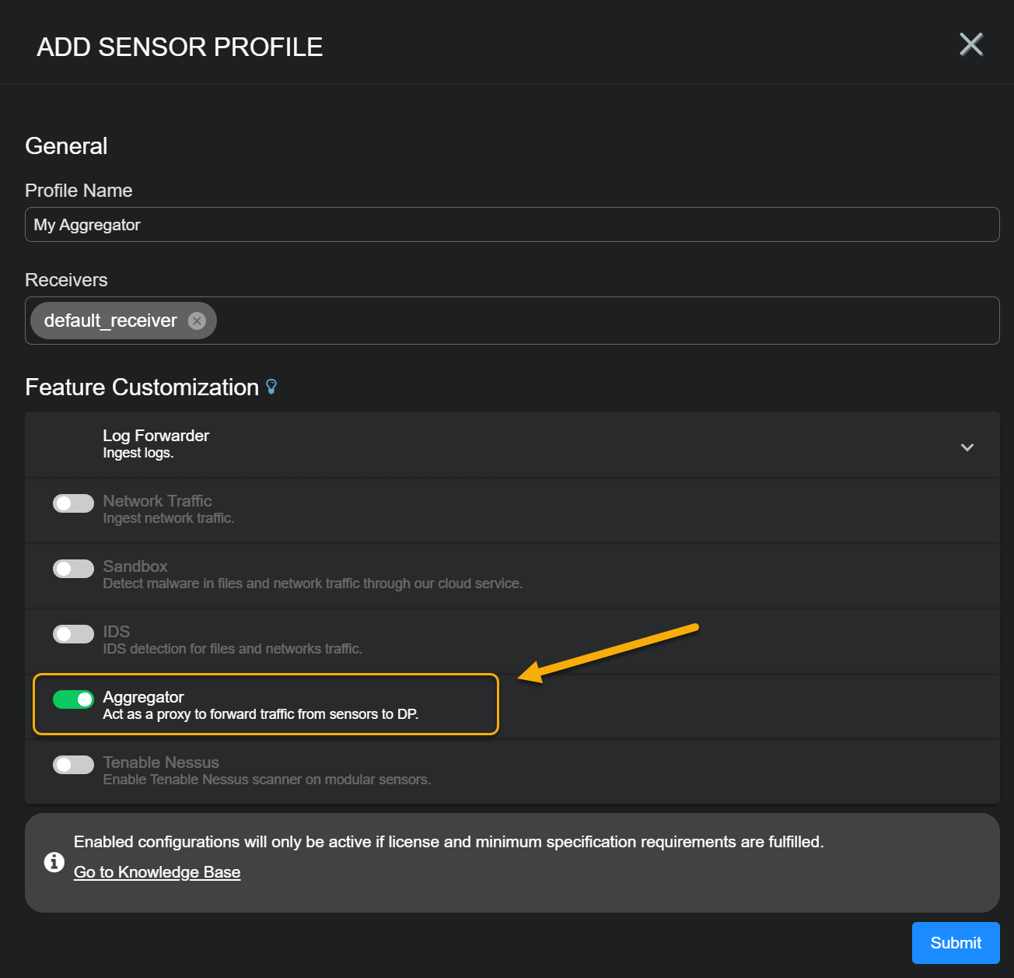
Task: Click the Aggregator feature label text
Action: [x=143, y=697]
